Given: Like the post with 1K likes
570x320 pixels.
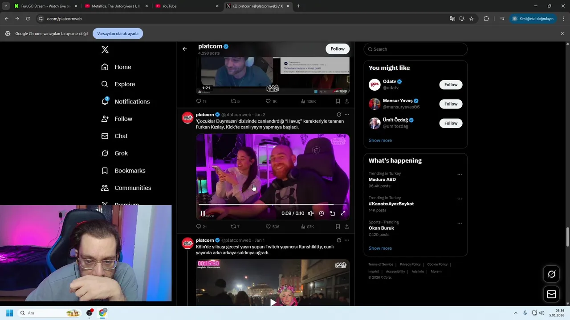Looking at the screenshot, I should (271, 101).
